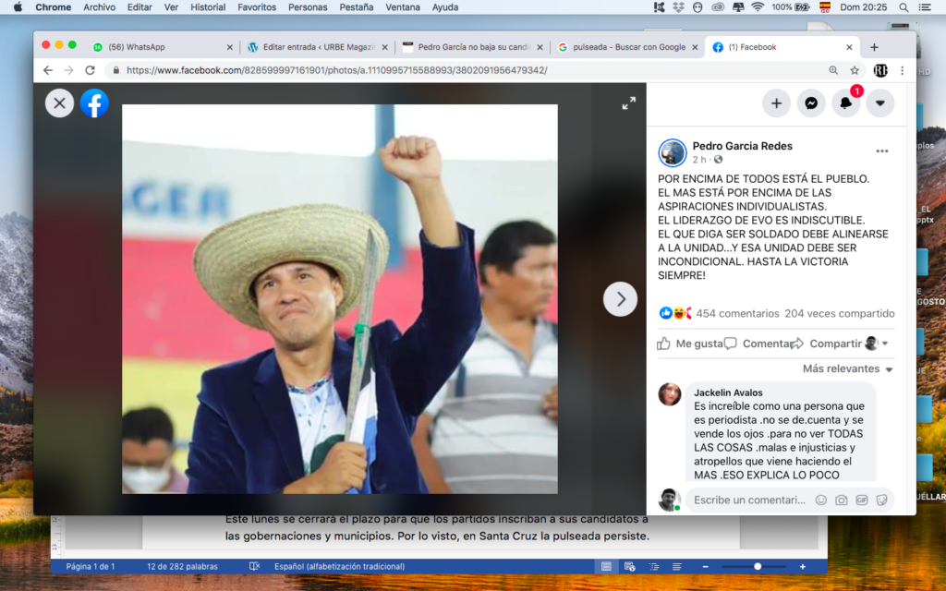Open the Historial menu in Chrome
Image resolution: width=946 pixels, height=591 pixels.
(207, 7)
